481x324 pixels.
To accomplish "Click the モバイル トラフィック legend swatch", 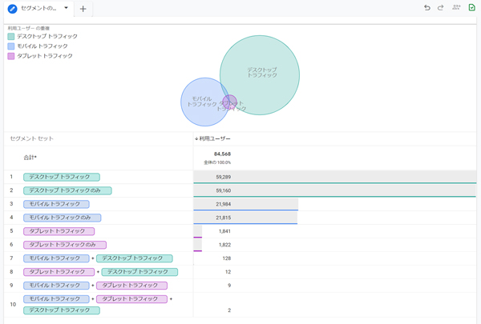I will (x=11, y=46).
